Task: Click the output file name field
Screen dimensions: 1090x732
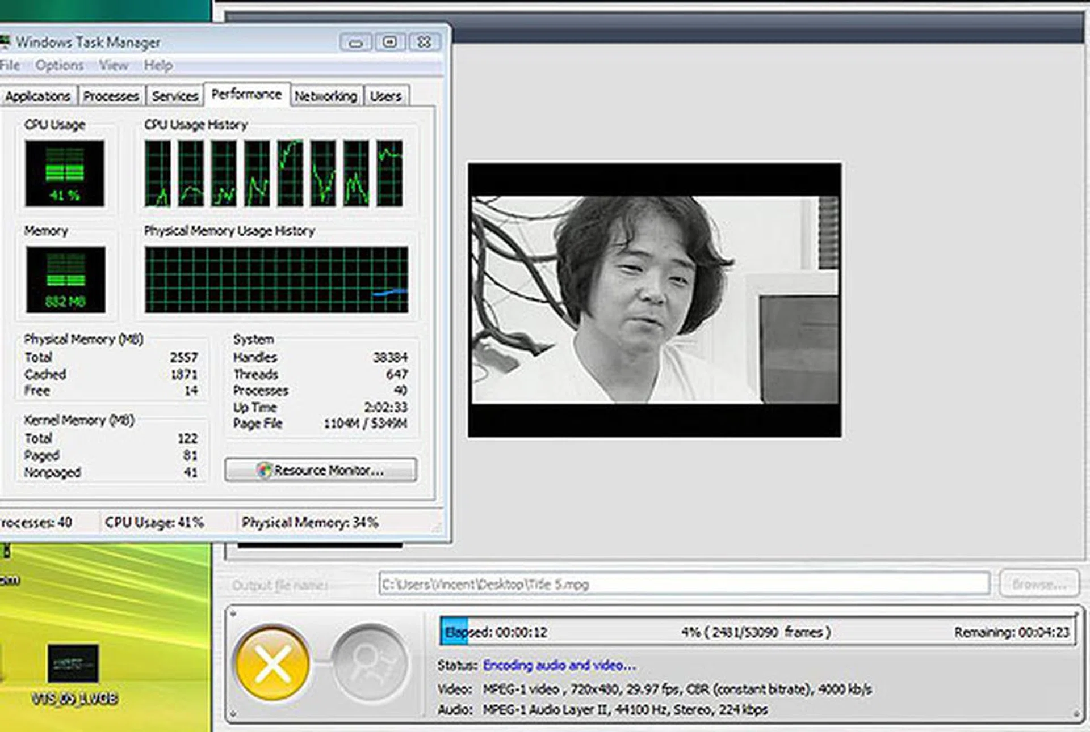Action: coord(684,584)
